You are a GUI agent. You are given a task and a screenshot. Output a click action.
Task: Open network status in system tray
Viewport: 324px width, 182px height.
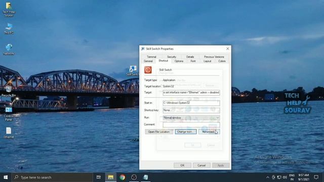[x=279, y=177]
